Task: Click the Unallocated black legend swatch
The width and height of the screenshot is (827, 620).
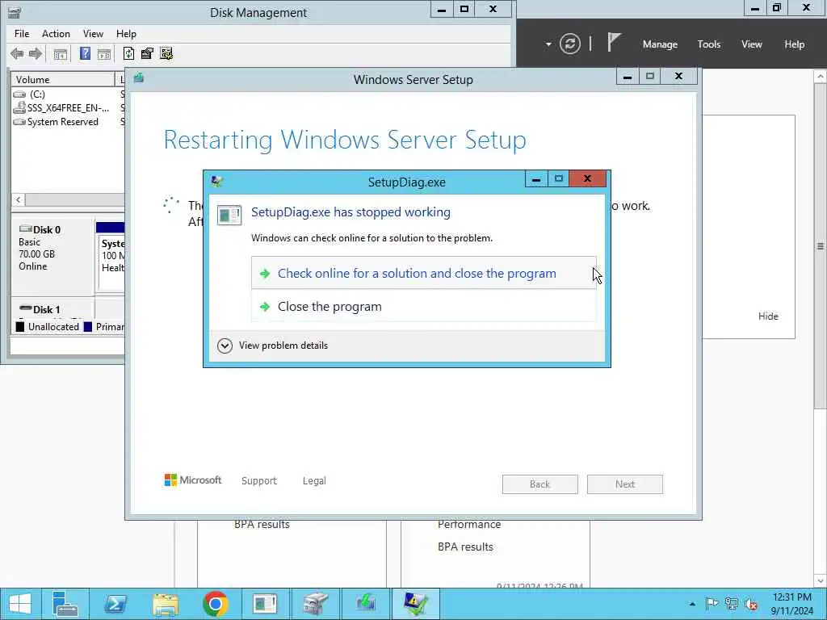Action: [20, 327]
